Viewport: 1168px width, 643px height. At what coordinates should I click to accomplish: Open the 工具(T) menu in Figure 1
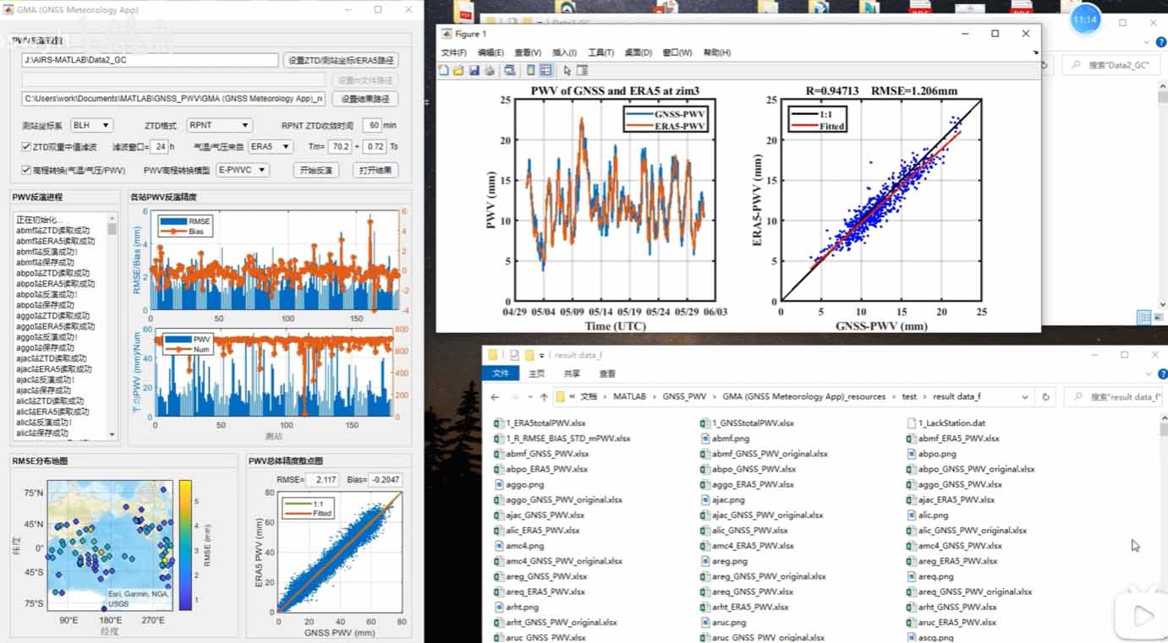[600, 52]
